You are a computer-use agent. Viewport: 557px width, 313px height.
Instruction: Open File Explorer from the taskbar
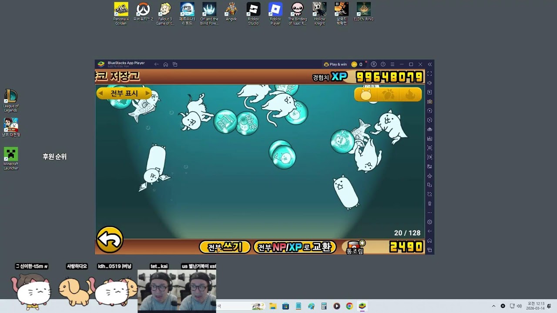[273, 306]
